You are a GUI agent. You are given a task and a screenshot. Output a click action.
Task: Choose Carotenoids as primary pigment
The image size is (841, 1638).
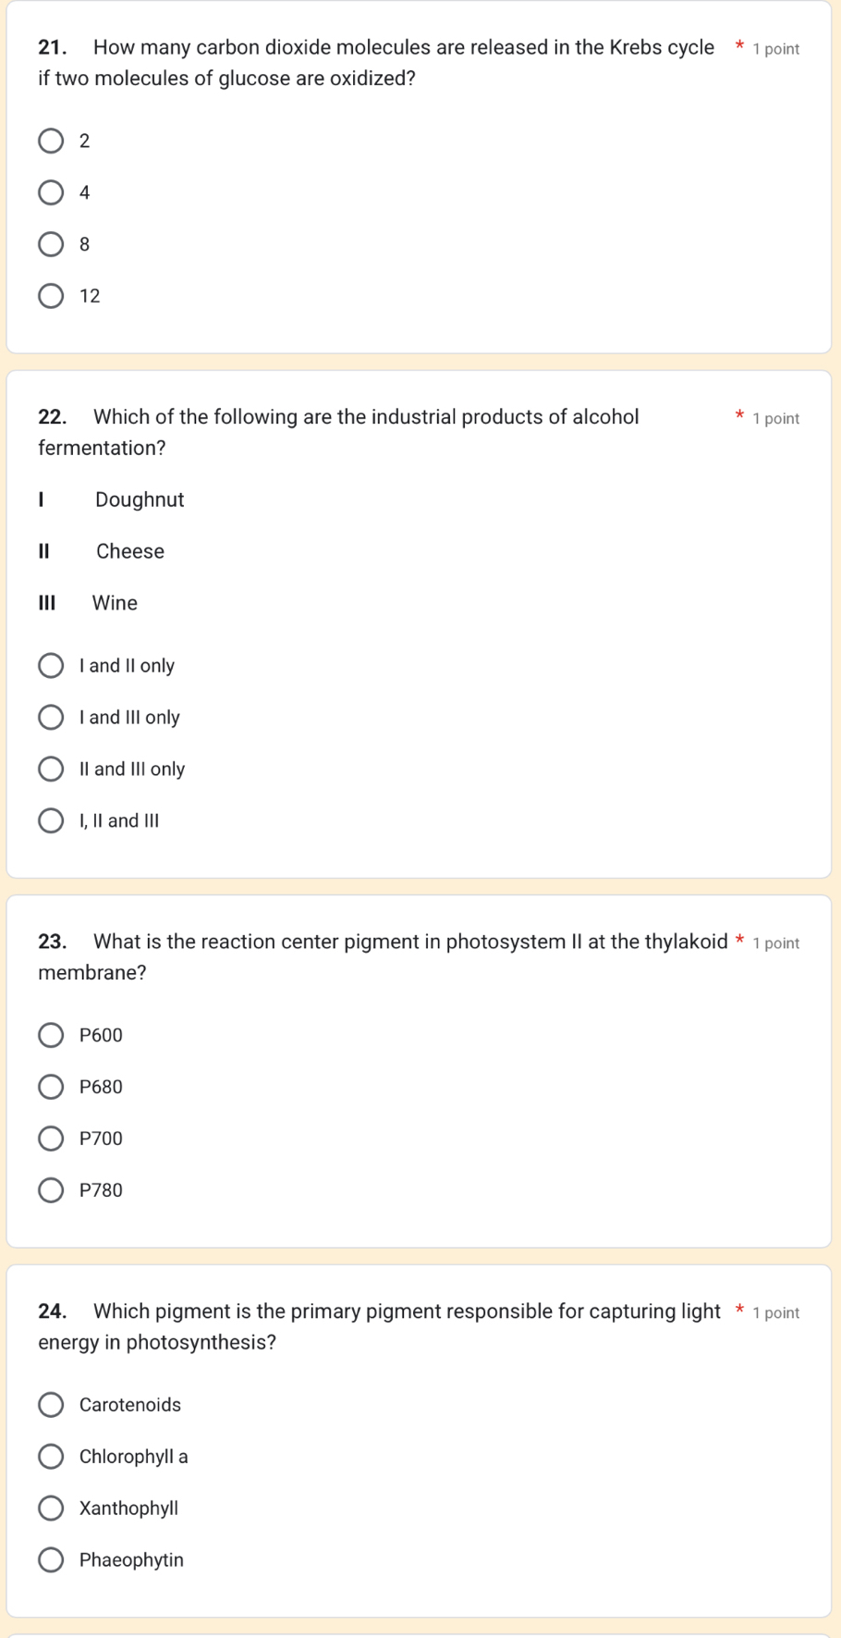pyautogui.click(x=51, y=1406)
